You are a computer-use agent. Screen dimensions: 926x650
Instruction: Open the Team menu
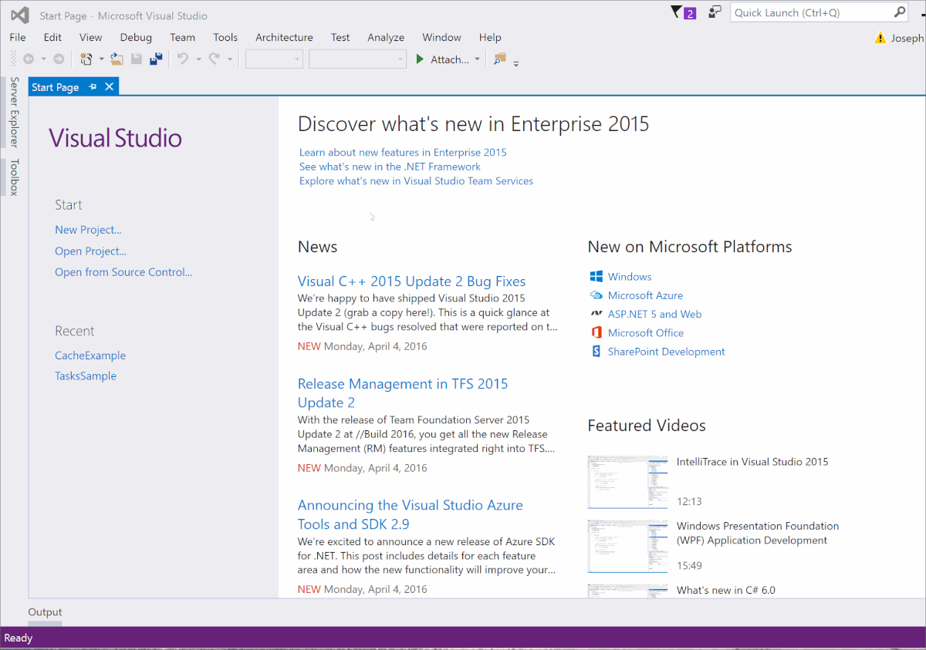tap(183, 37)
